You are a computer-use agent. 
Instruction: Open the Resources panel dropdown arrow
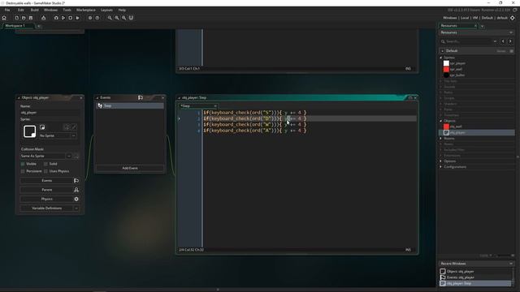click(x=511, y=32)
